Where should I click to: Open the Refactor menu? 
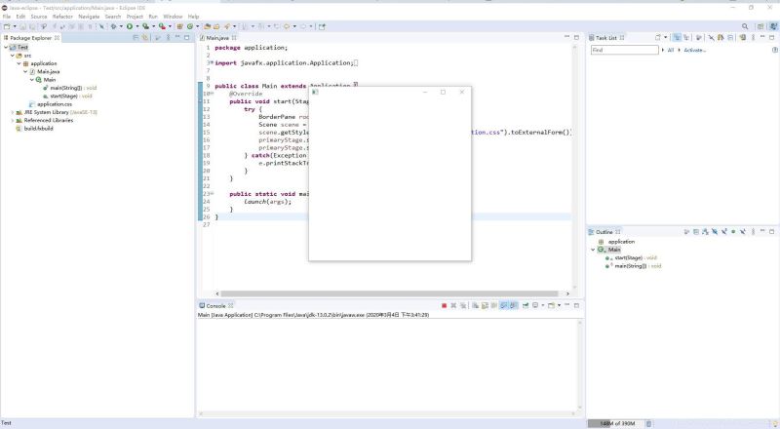[62, 17]
